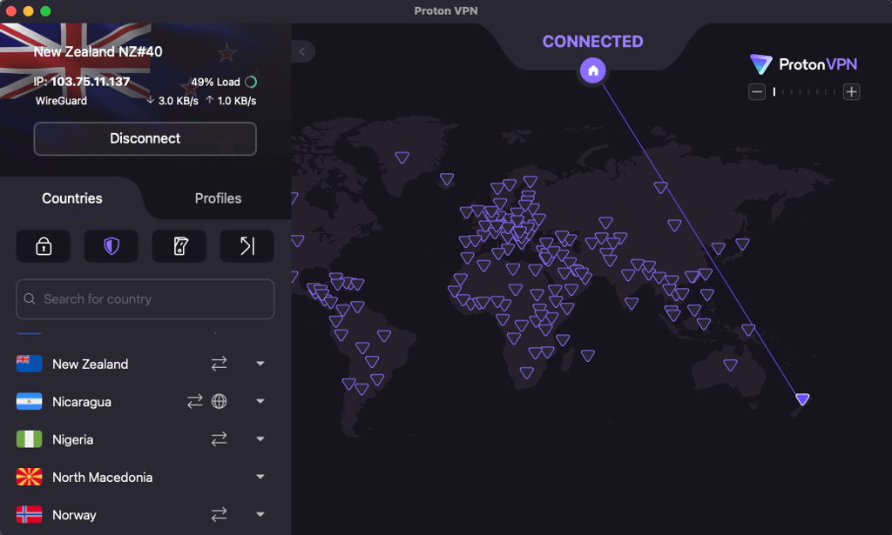Click the highlighted New Zealand map marker
Viewport: 892px width, 535px height.
tap(802, 398)
